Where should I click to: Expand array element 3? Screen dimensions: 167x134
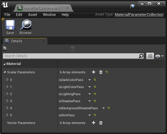pos(7,101)
